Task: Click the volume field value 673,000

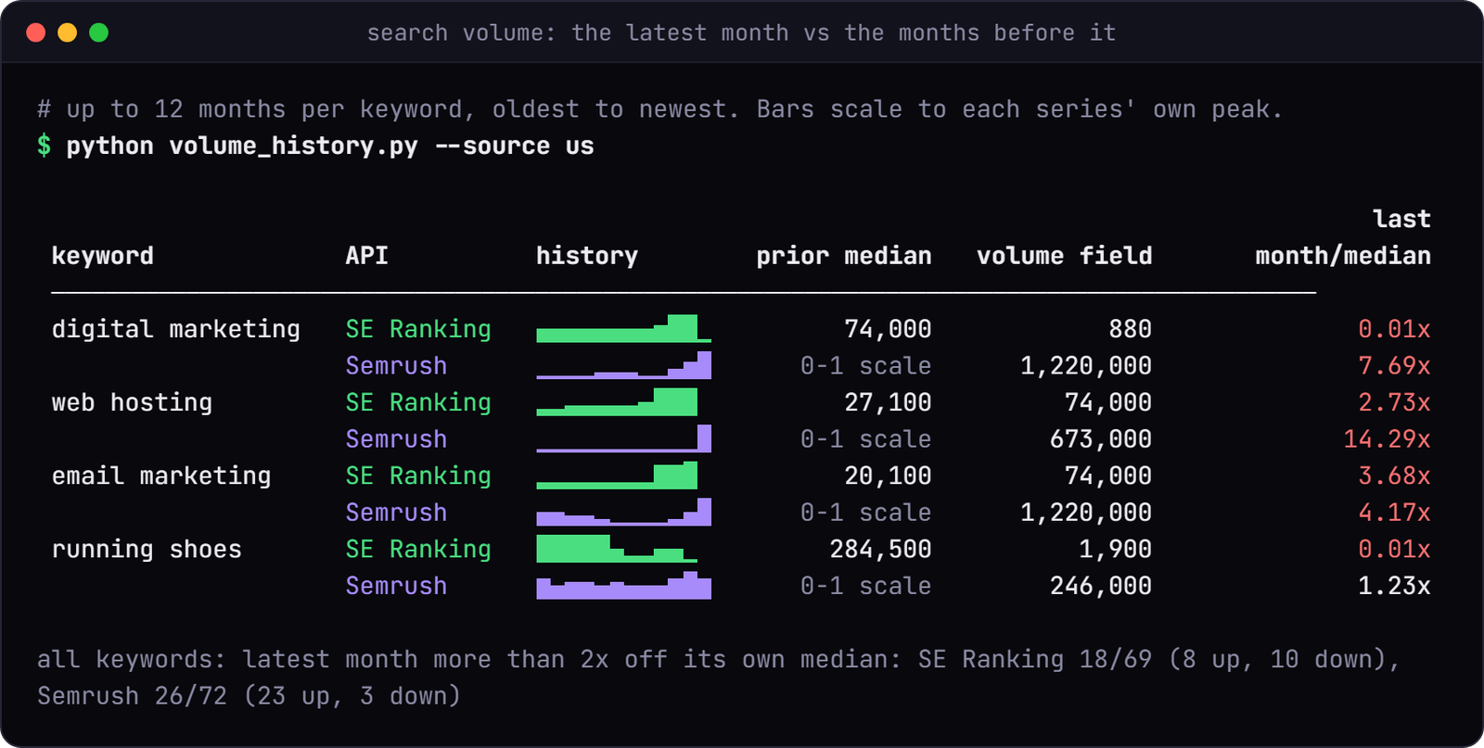Action: [x=1101, y=439]
